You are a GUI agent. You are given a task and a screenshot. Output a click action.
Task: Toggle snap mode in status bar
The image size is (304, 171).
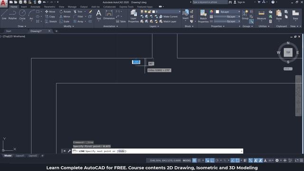coord(199,161)
